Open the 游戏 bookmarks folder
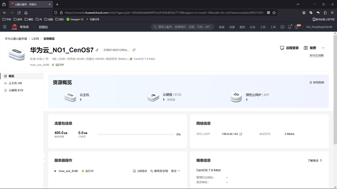 point(18,19)
